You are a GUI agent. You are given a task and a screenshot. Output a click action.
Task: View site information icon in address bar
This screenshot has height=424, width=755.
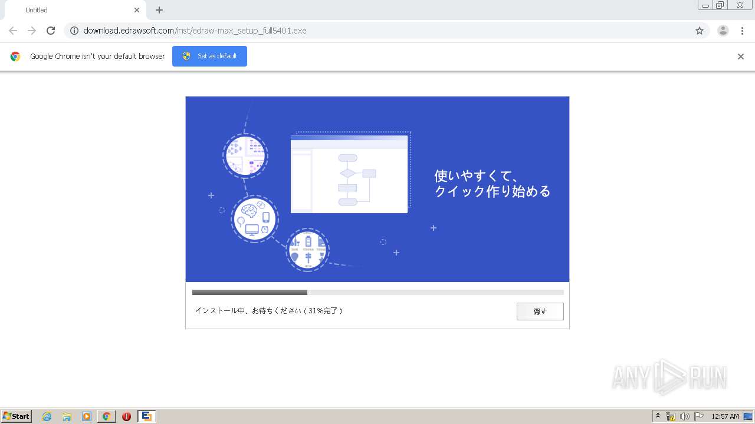74,31
